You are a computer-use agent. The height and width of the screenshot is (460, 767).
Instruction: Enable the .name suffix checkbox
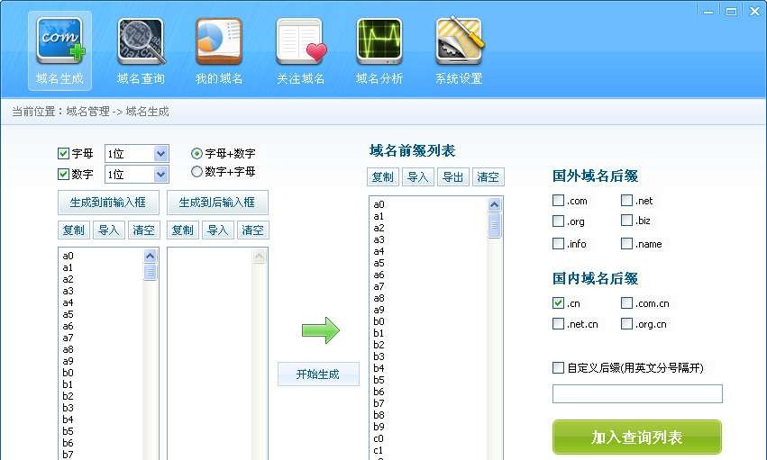(x=626, y=243)
